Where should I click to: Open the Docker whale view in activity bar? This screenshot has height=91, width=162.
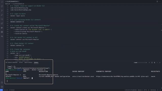[2, 28]
